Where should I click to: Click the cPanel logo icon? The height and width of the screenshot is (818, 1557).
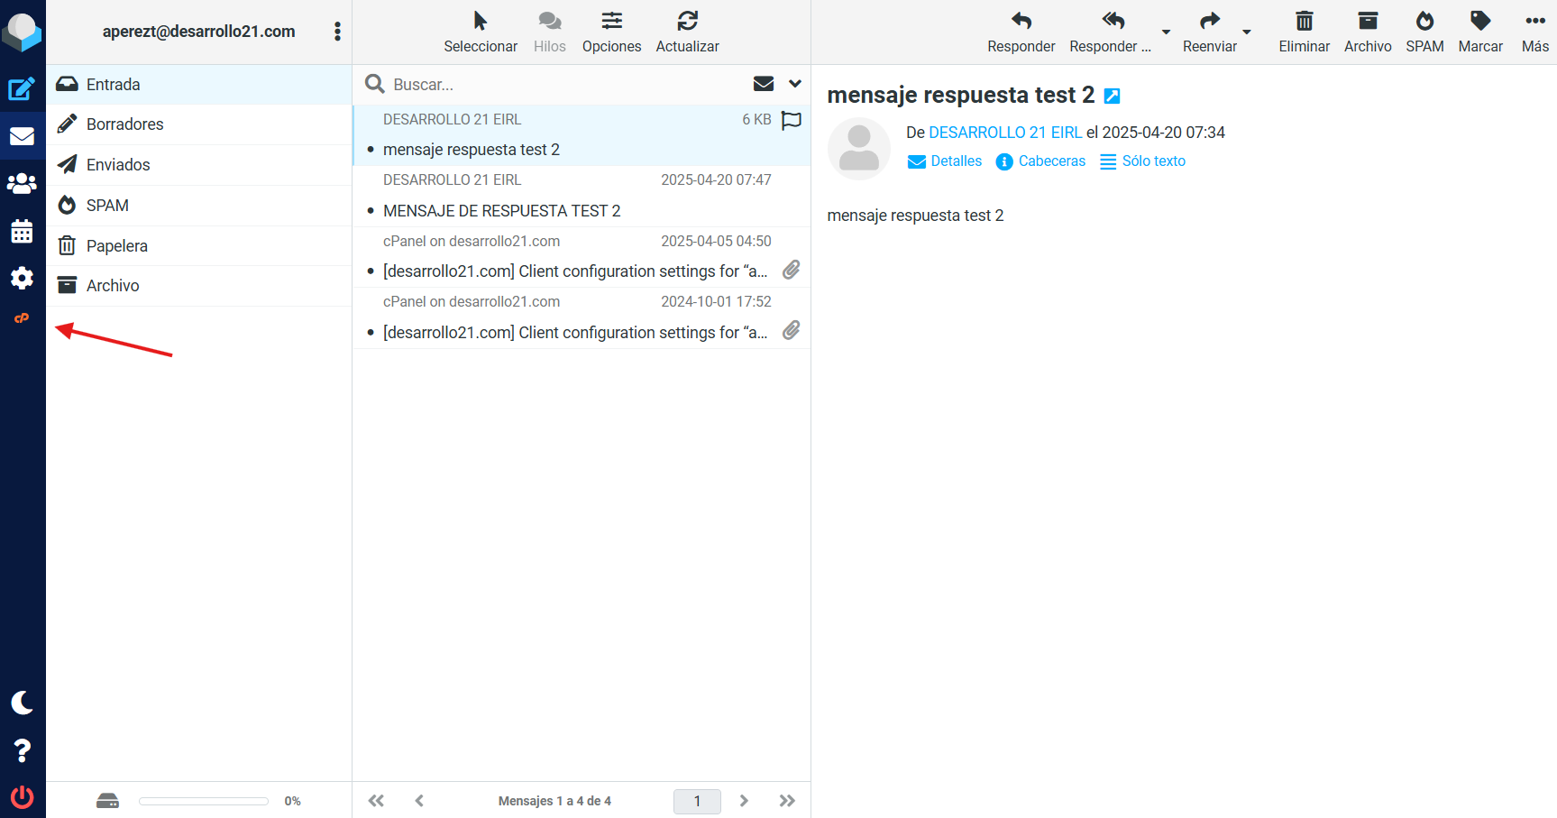(x=22, y=318)
